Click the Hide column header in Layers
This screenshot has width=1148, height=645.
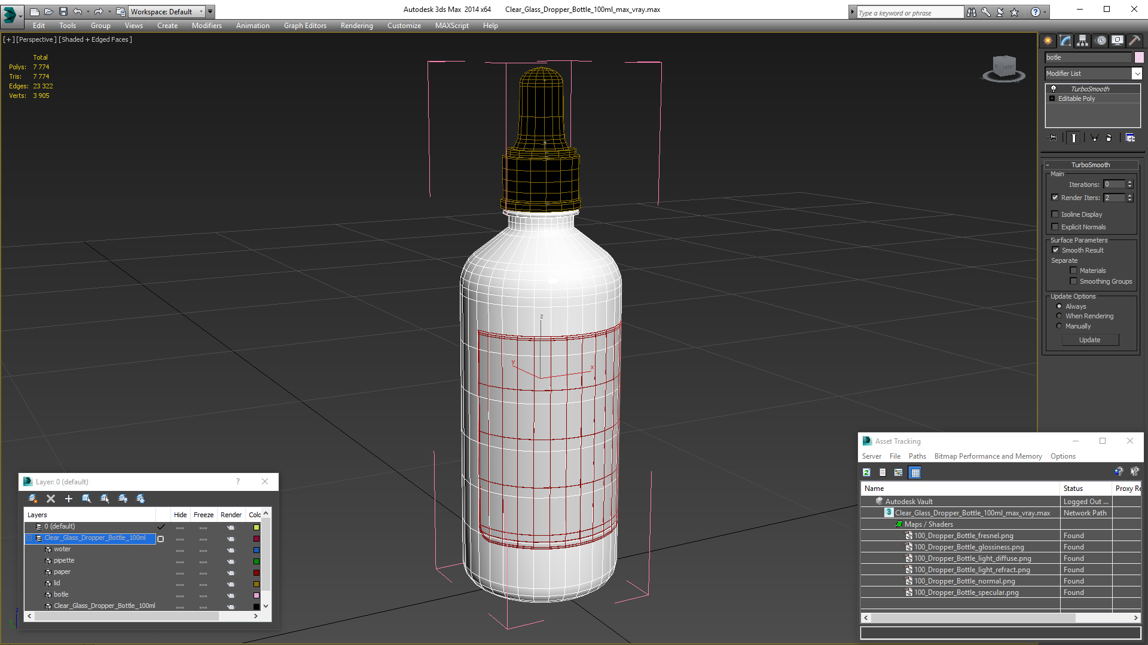click(x=180, y=515)
